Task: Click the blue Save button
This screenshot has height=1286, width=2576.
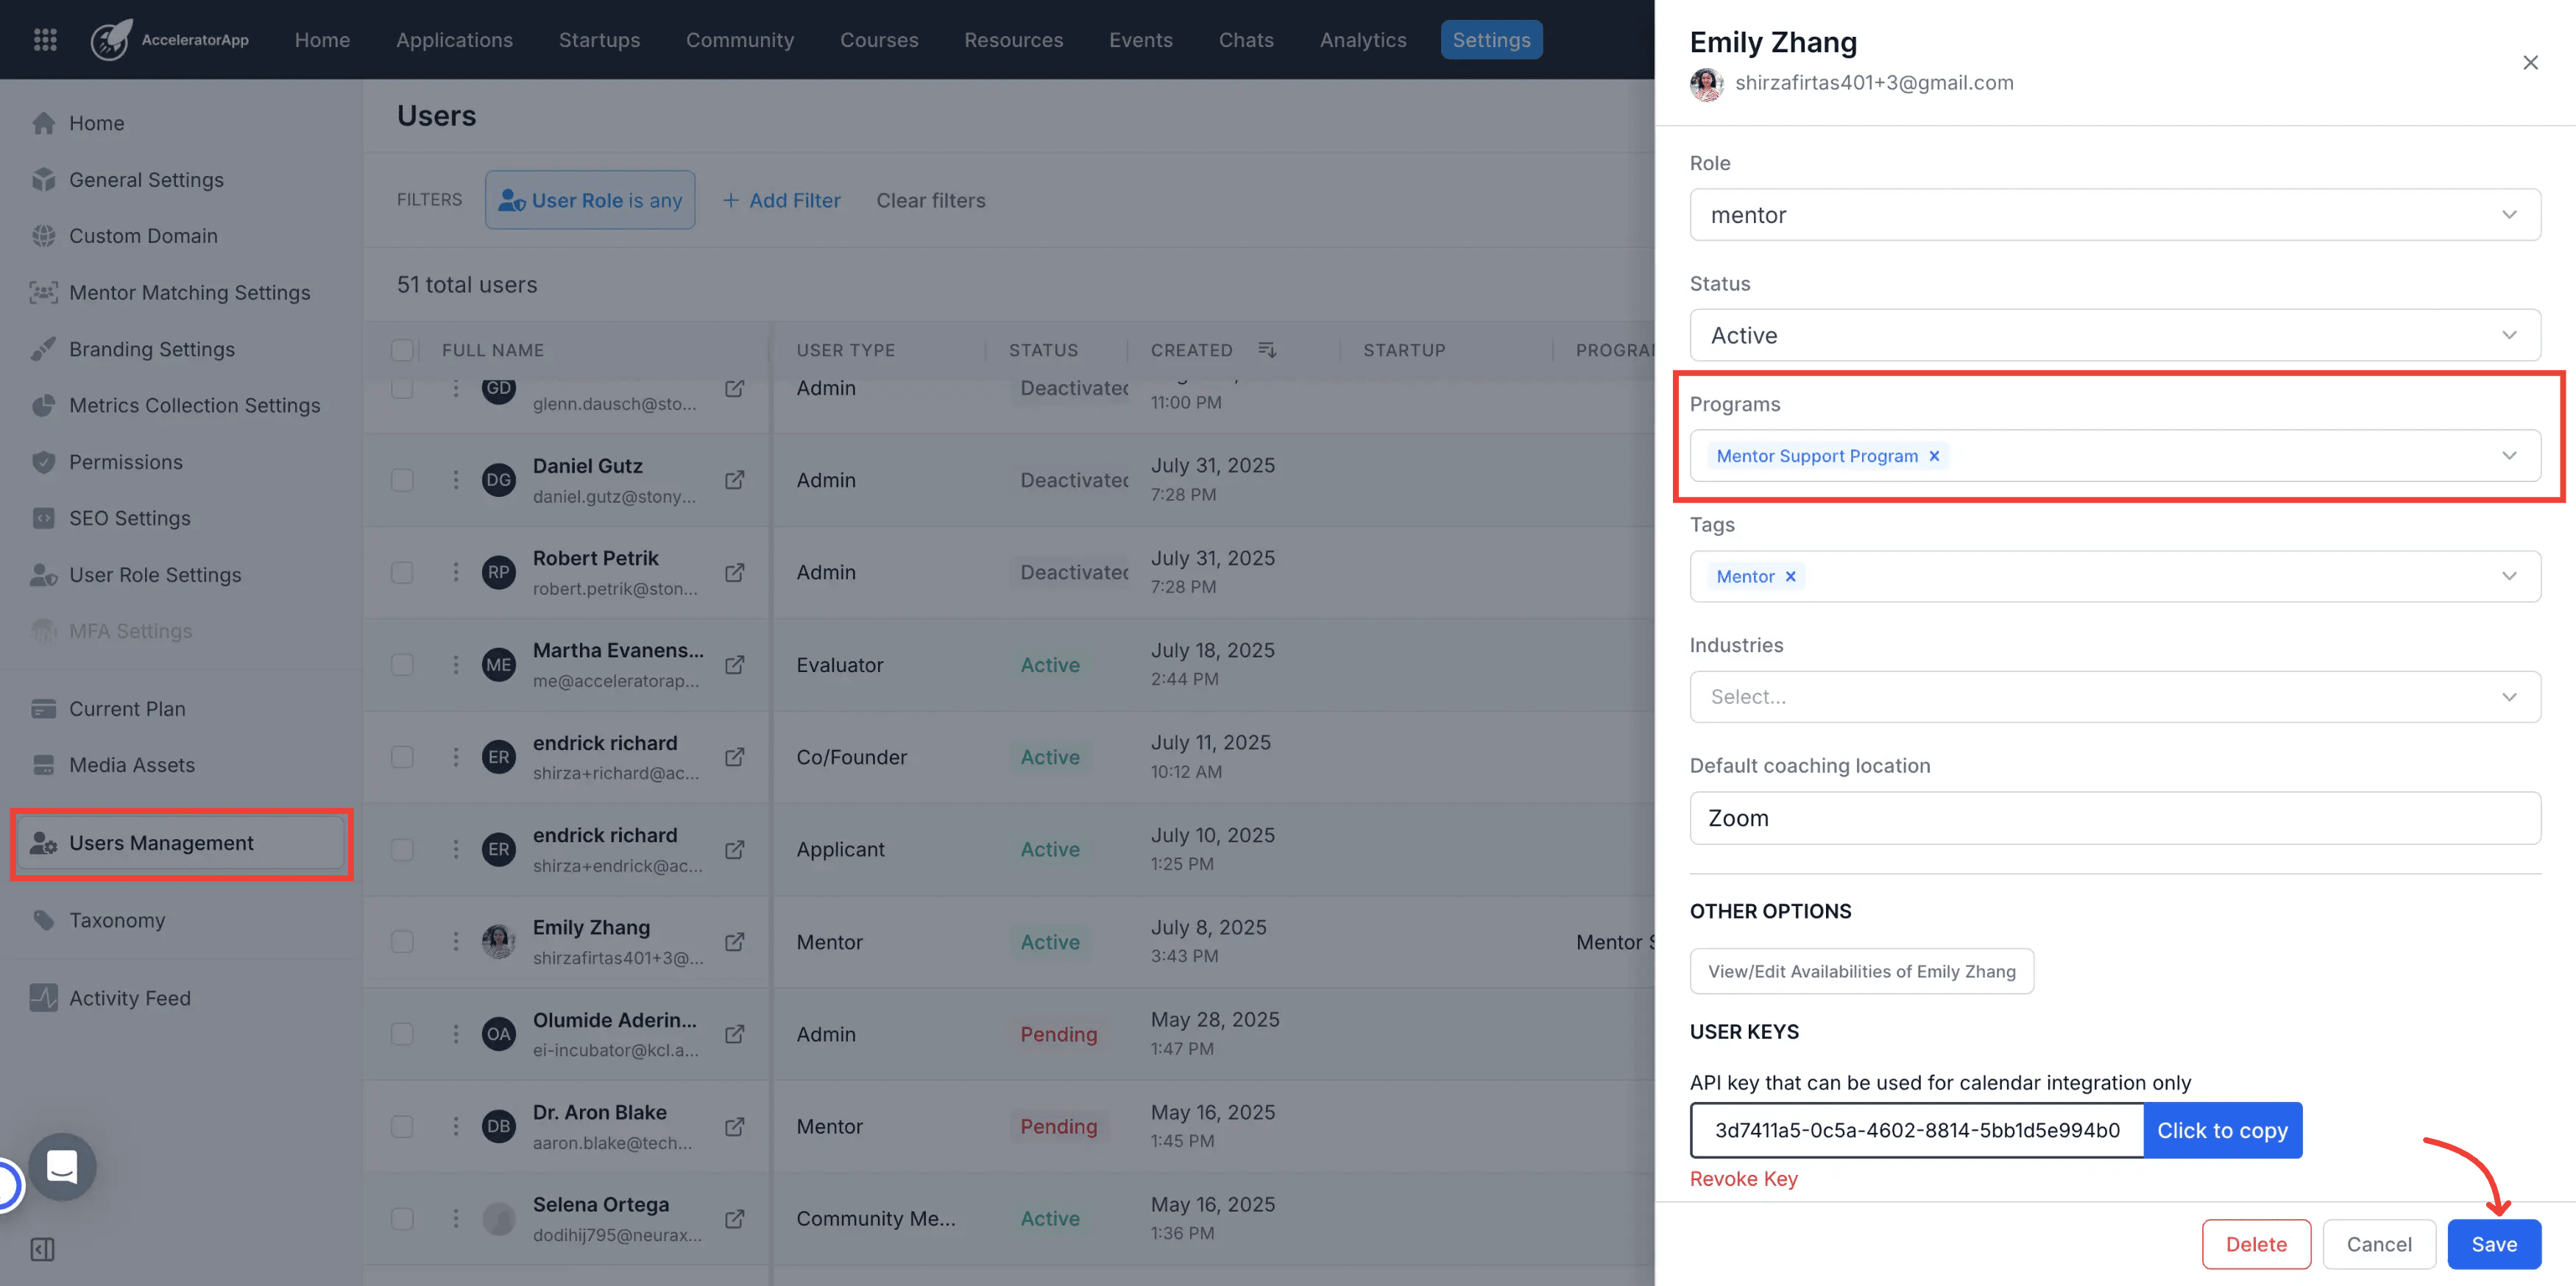Action: point(2494,1244)
